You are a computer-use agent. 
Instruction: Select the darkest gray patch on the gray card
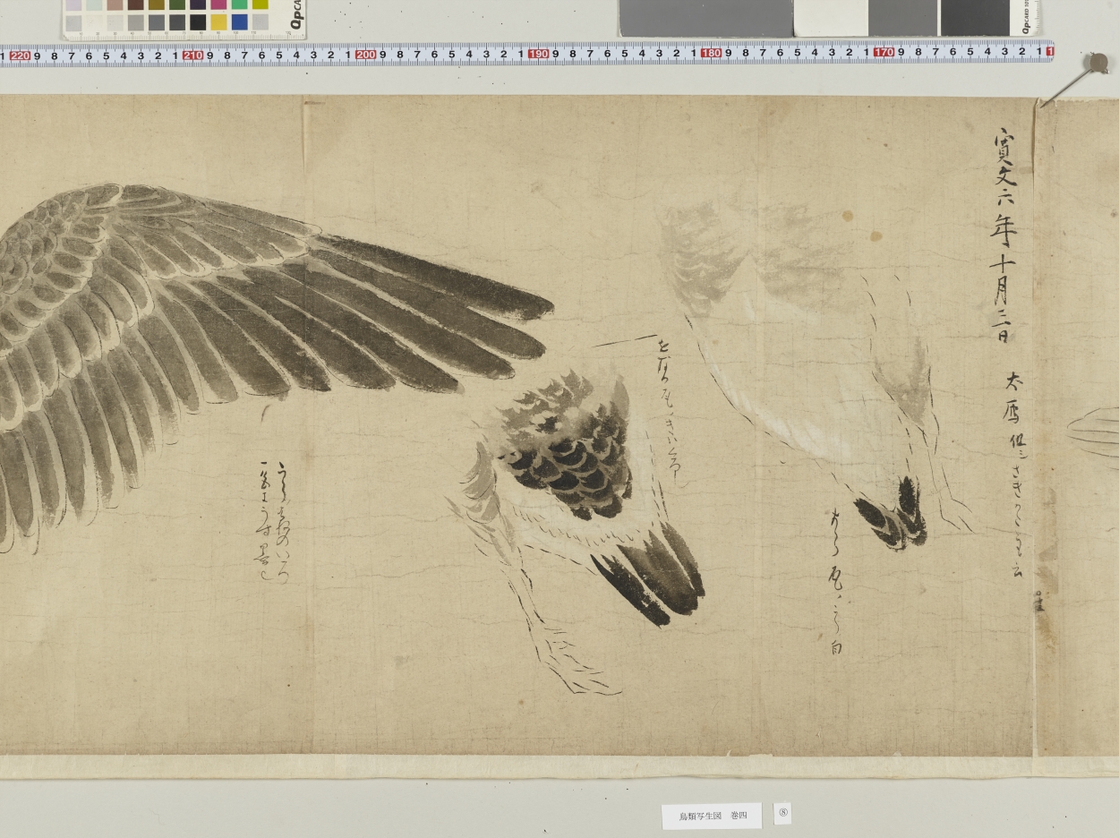pyautogui.click(x=974, y=18)
